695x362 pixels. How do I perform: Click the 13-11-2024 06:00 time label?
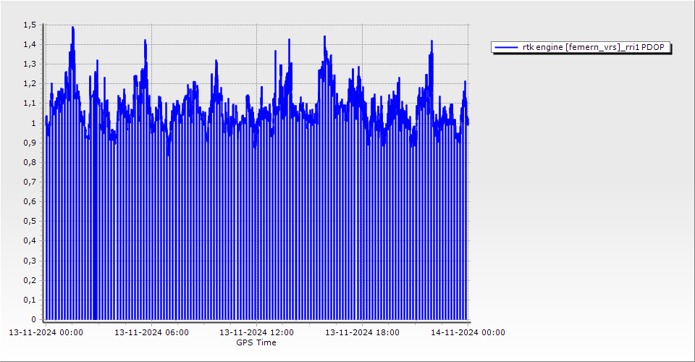click(152, 332)
